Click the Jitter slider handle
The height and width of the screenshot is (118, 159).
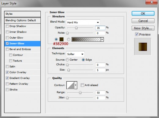click(x=67, y=98)
